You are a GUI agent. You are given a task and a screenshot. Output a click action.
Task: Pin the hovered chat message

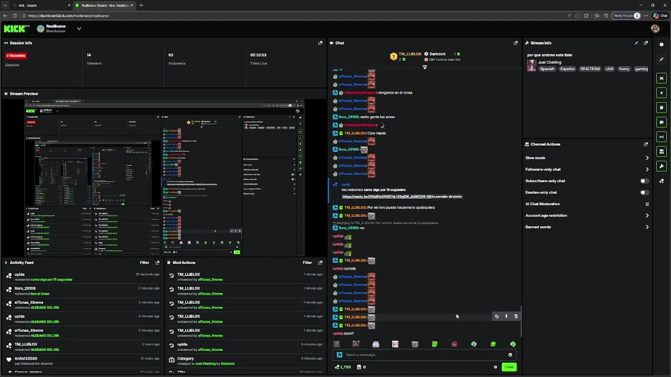point(506,316)
